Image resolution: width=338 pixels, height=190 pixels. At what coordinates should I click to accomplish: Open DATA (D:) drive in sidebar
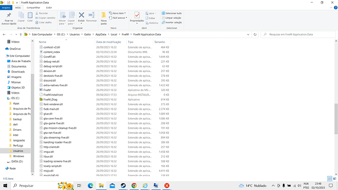(x=17, y=162)
